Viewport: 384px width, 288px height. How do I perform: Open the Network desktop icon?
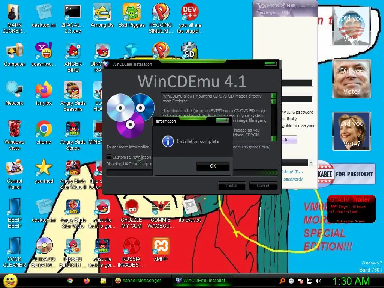pos(15,93)
